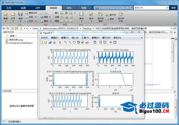This screenshot has height=125, width=179.
Task: Open the 名称 column sort dropdown
Action: coord(16,36)
